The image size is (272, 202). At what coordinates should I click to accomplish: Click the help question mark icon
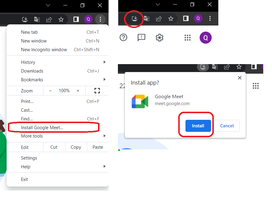pos(123,38)
